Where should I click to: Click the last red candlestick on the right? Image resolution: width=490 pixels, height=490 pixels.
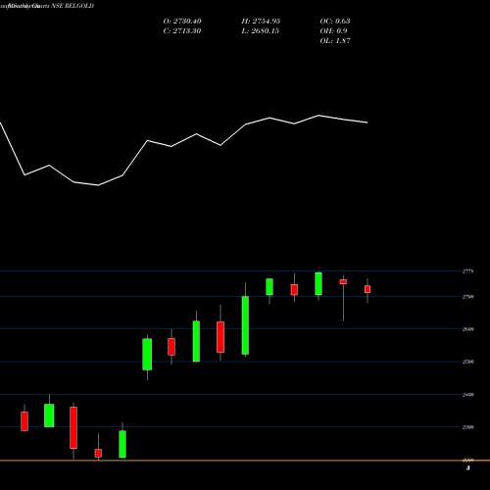367,289
